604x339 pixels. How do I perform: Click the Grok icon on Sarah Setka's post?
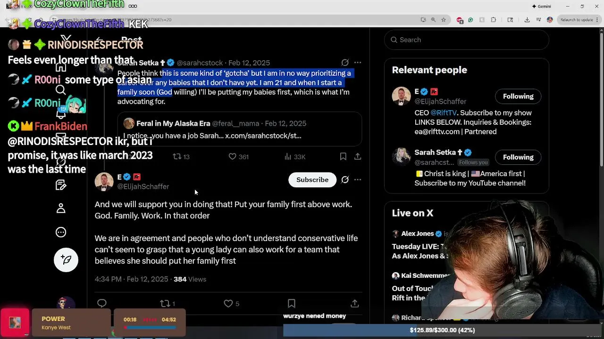(x=345, y=63)
